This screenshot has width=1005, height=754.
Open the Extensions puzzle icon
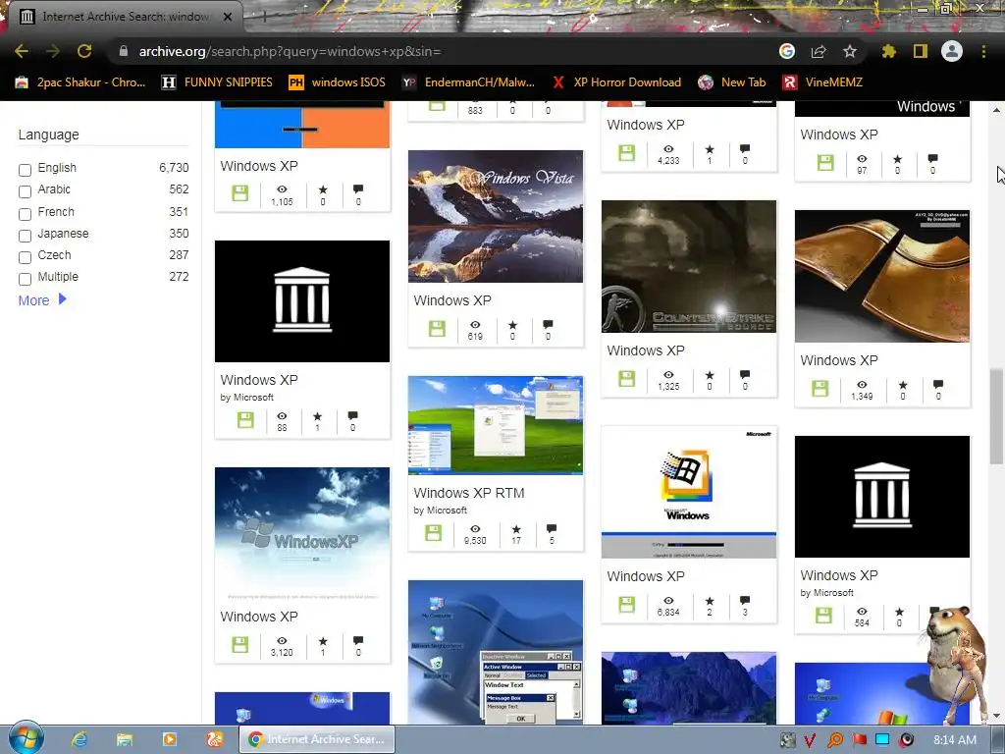[889, 51]
